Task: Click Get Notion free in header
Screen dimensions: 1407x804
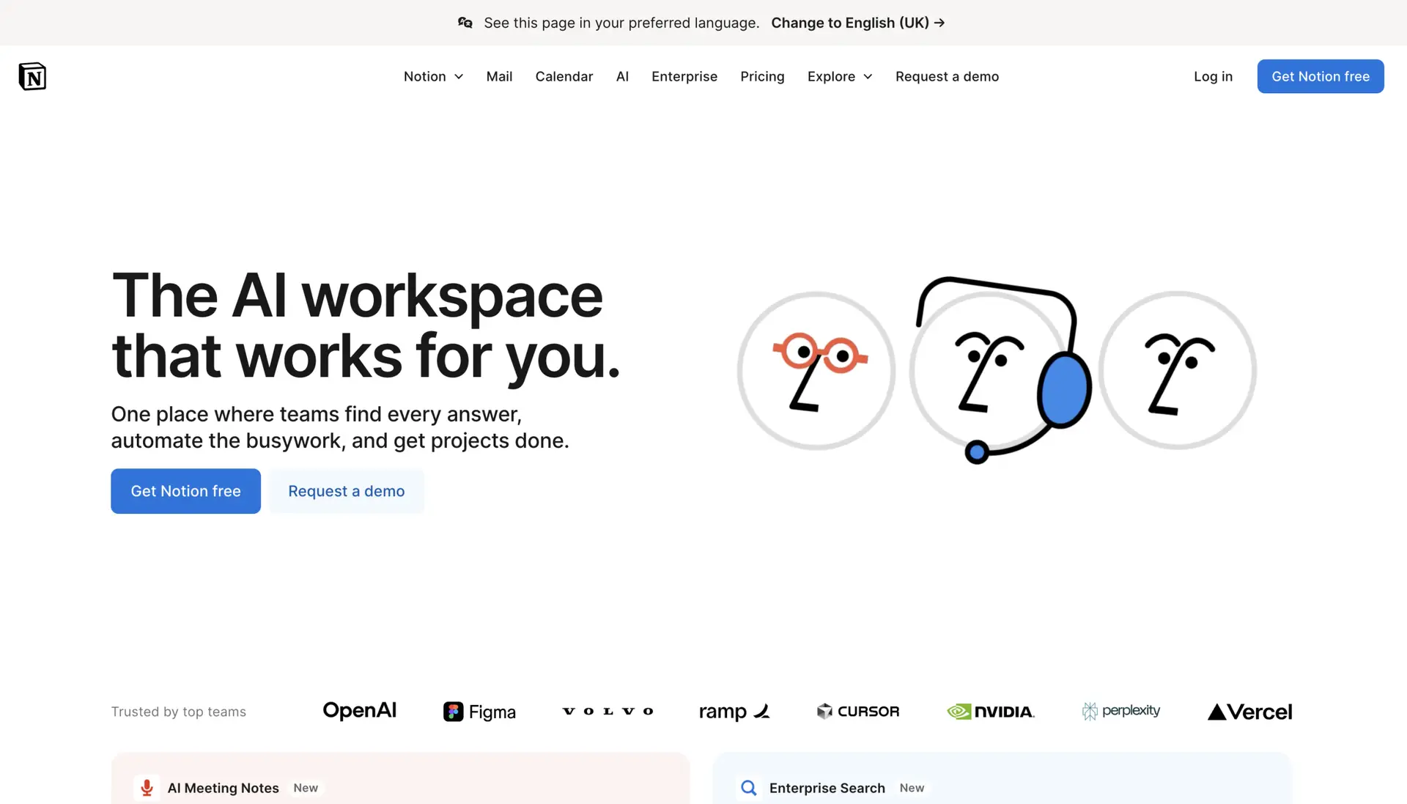Action: tap(1320, 76)
